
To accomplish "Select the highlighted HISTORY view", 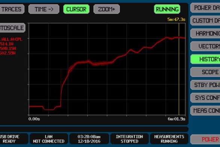I will (205, 59).
